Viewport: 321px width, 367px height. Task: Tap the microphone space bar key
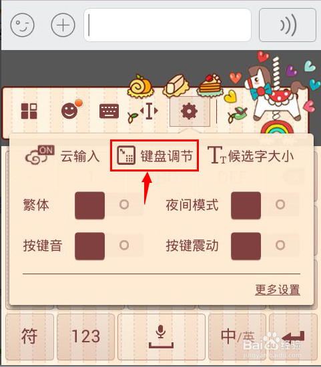pos(162,337)
